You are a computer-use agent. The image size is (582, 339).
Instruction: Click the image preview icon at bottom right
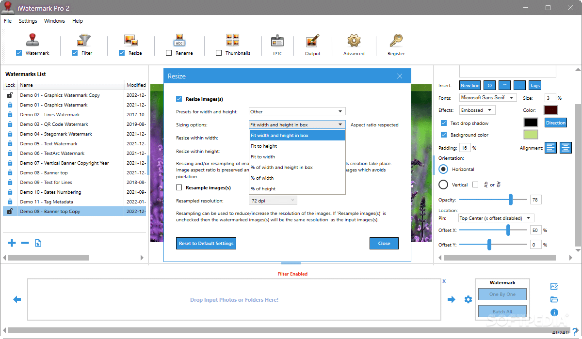coord(554,287)
